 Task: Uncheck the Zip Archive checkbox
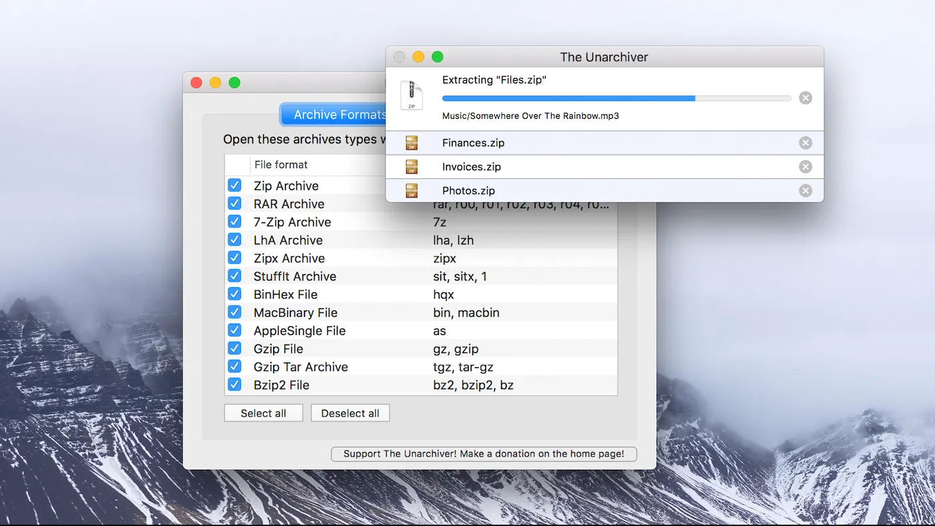pos(234,186)
